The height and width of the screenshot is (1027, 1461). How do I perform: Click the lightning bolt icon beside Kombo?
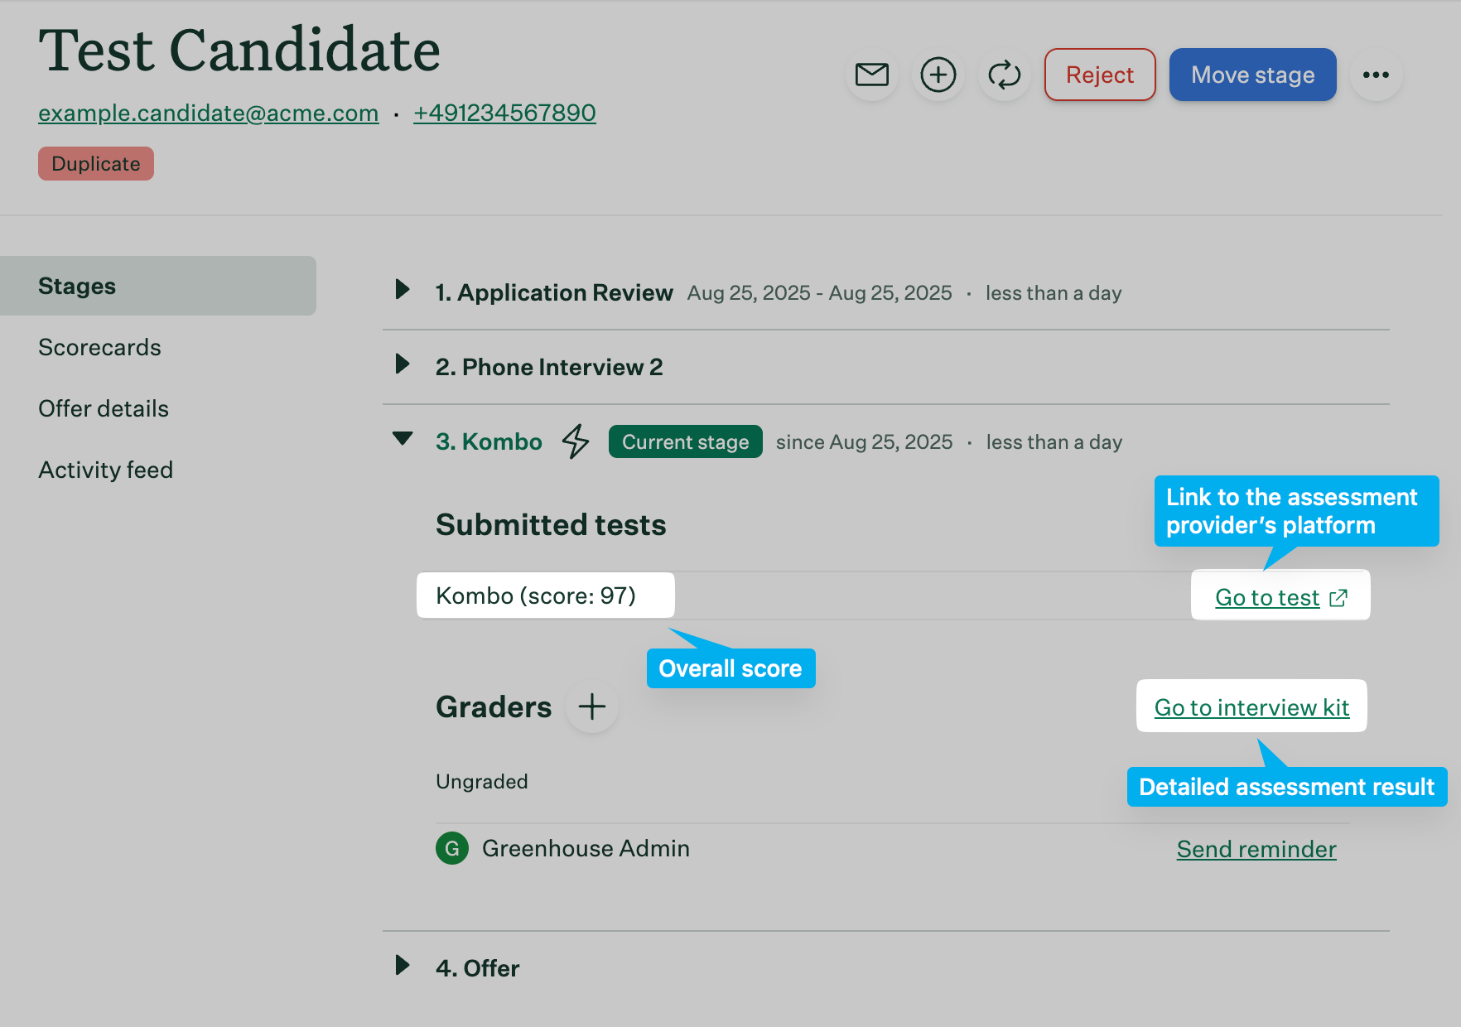[x=576, y=441]
